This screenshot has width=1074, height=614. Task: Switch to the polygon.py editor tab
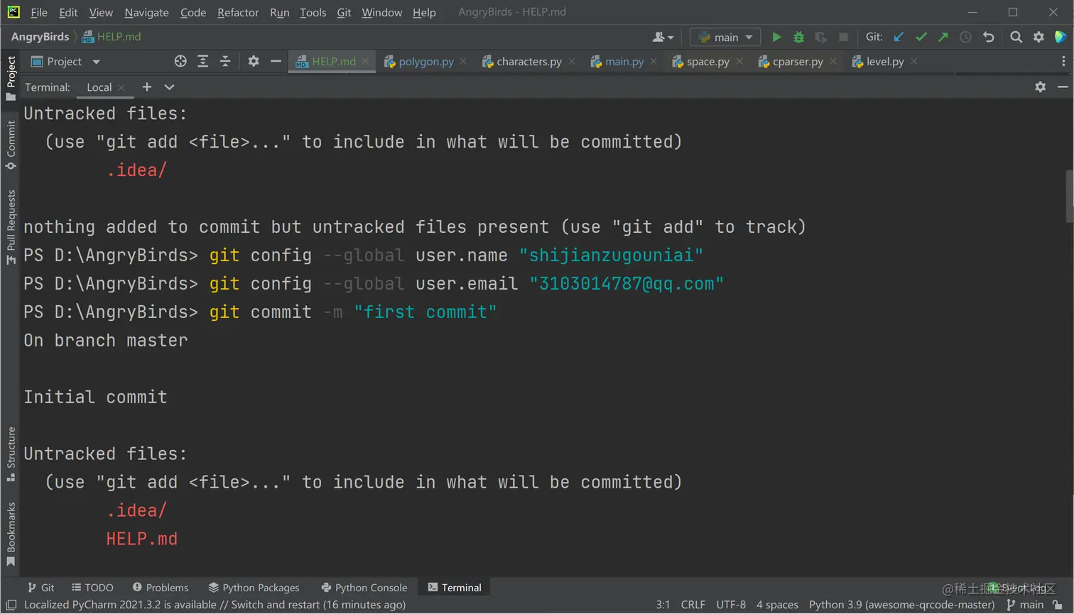click(x=425, y=62)
